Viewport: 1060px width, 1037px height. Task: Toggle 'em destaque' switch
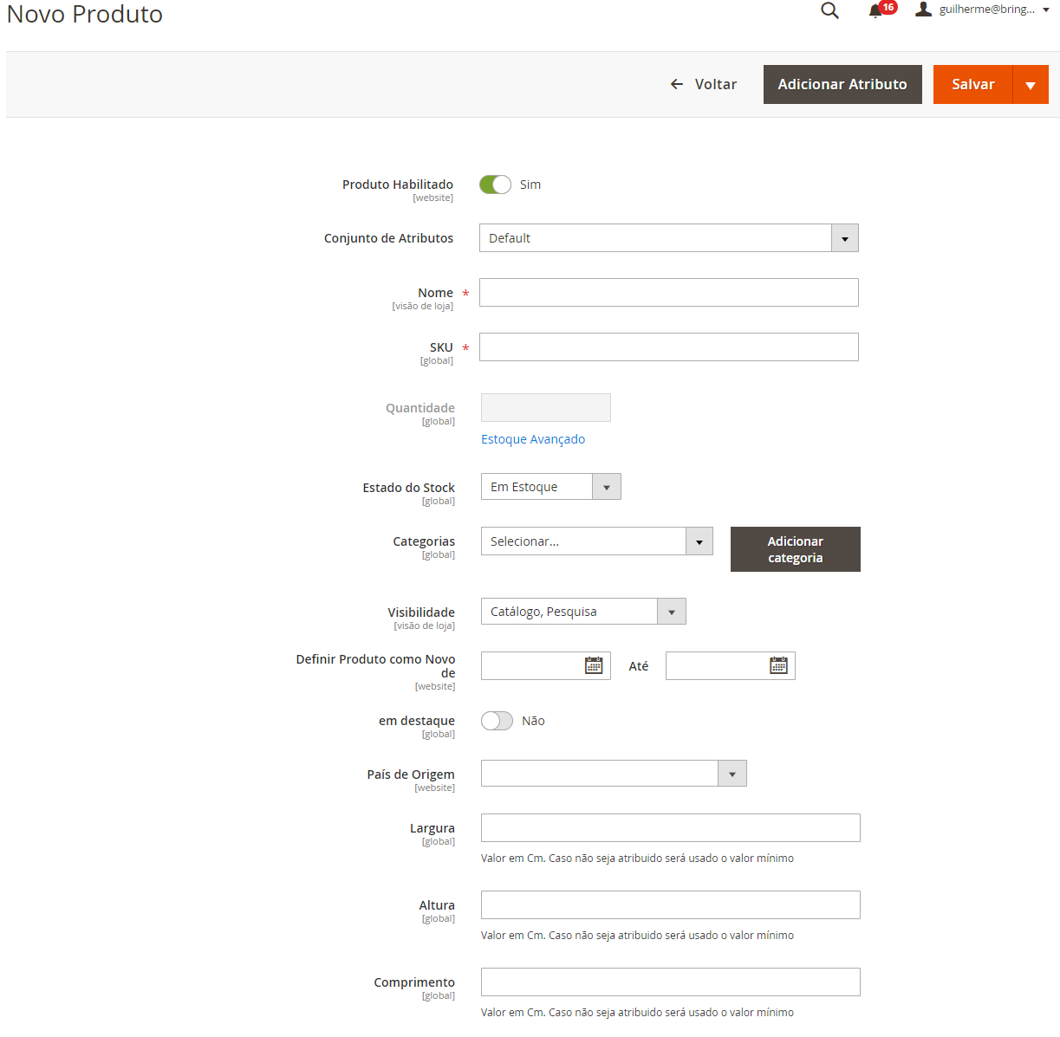497,721
